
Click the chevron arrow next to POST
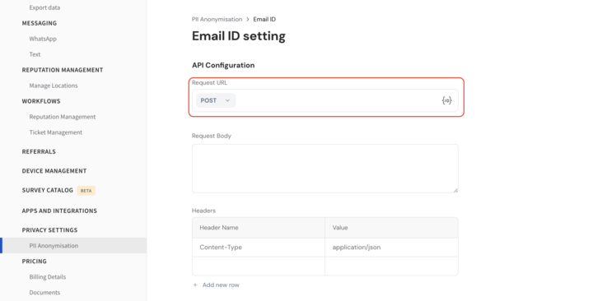pyautogui.click(x=227, y=100)
